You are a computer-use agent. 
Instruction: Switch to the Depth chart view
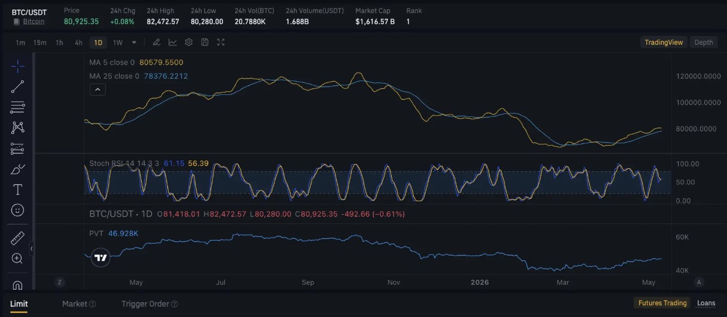(x=704, y=42)
